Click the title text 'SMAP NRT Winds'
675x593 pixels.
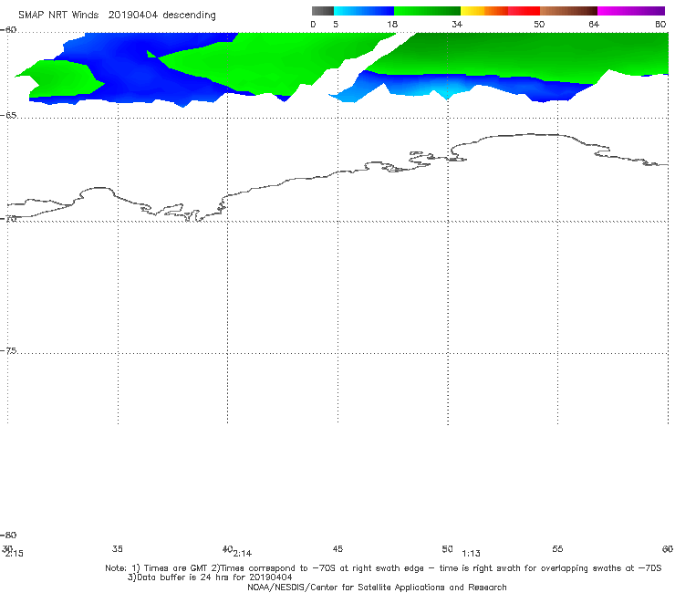[58, 15]
